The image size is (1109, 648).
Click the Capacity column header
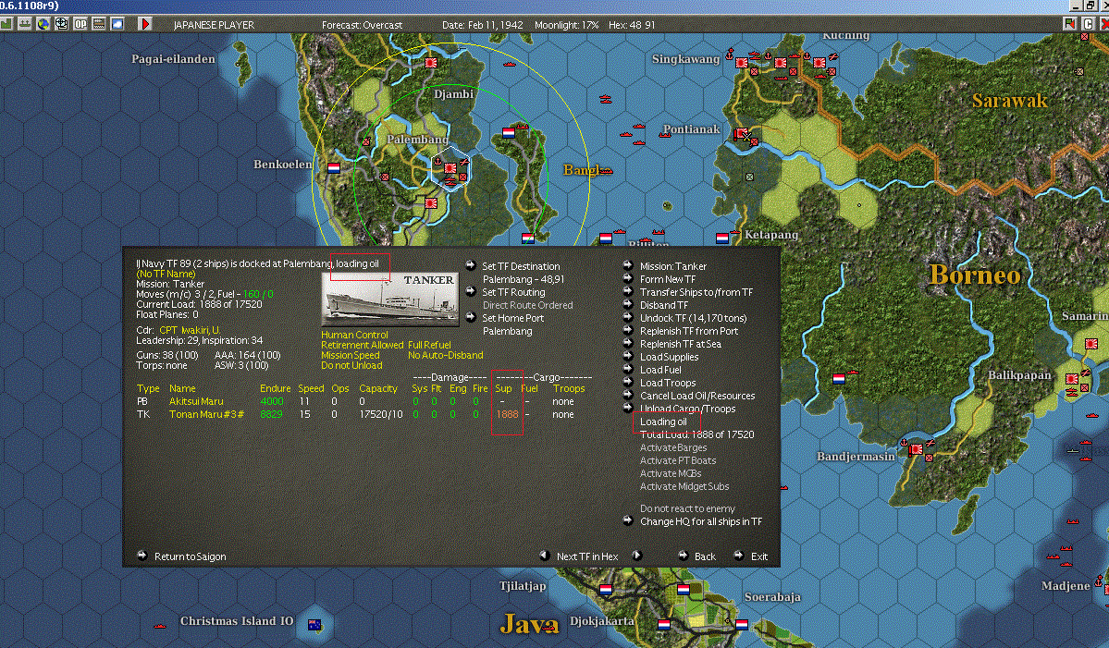pyautogui.click(x=377, y=388)
